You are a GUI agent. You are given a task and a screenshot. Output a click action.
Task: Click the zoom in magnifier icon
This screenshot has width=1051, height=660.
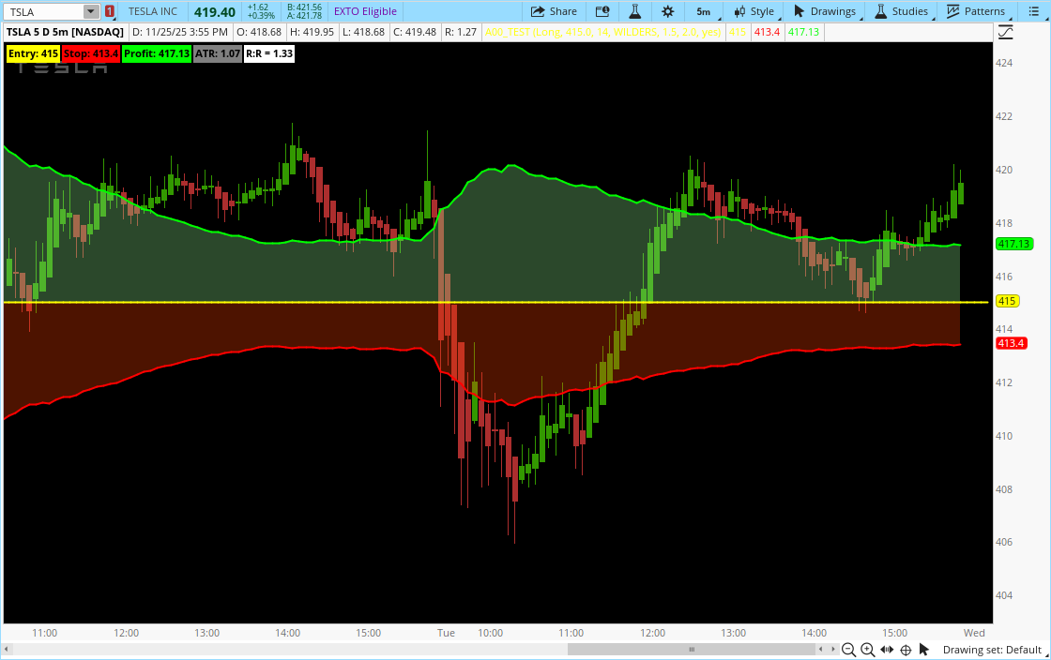[x=867, y=650]
